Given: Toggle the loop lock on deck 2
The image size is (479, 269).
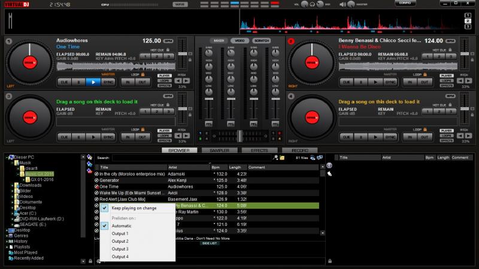Looking at the screenshot, I should pos(425,74).
